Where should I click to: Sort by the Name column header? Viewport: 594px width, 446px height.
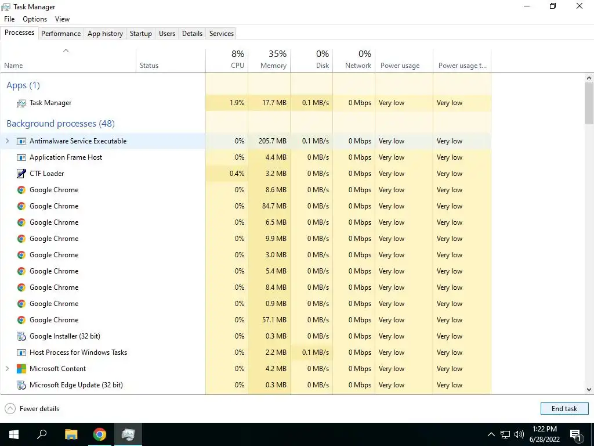pyautogui.click(x=68, y=60)
